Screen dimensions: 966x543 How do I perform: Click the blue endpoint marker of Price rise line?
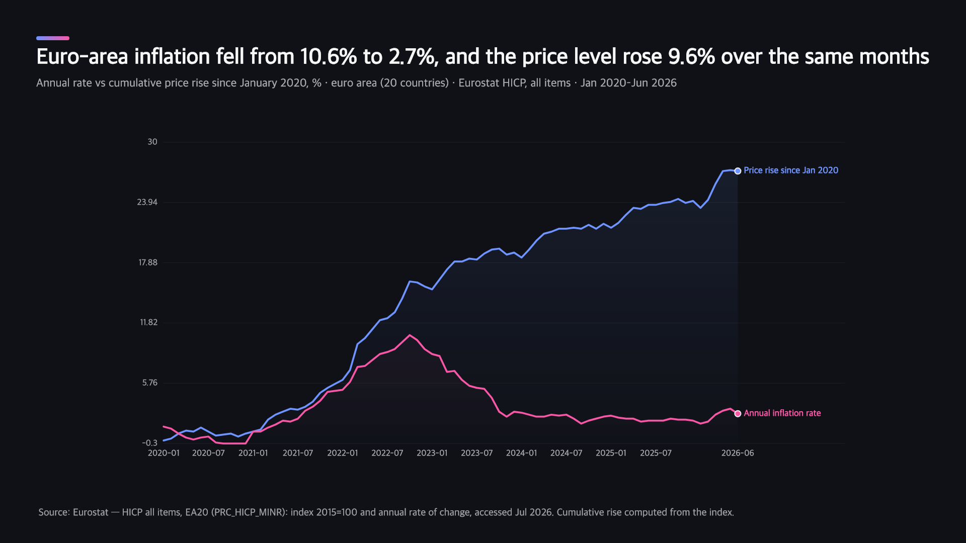coord(738,171)
